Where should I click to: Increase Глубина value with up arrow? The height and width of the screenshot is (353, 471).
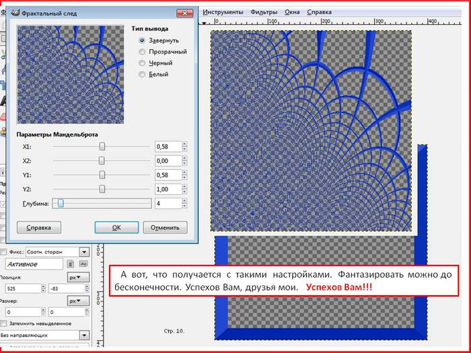tap(184, 201)
